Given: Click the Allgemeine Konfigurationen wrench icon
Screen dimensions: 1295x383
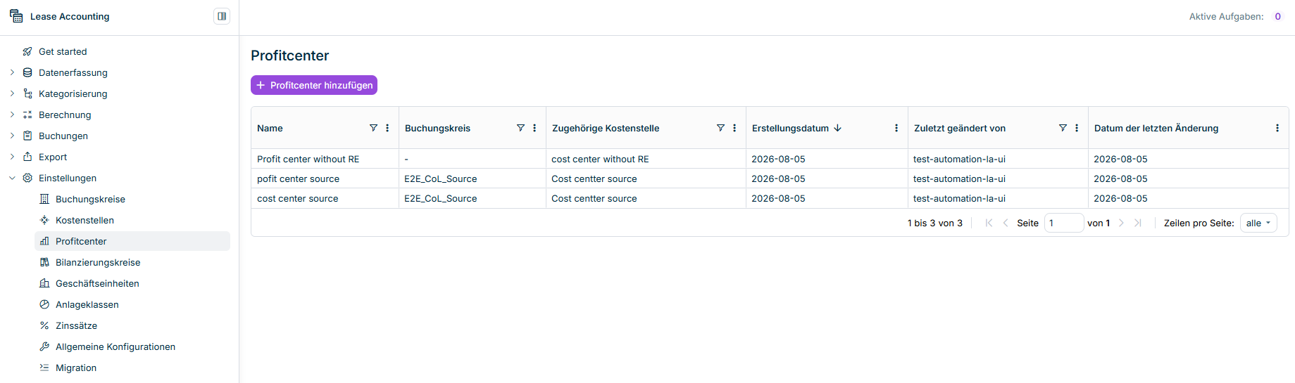Looking at the screenshot, I should (44, 346).
